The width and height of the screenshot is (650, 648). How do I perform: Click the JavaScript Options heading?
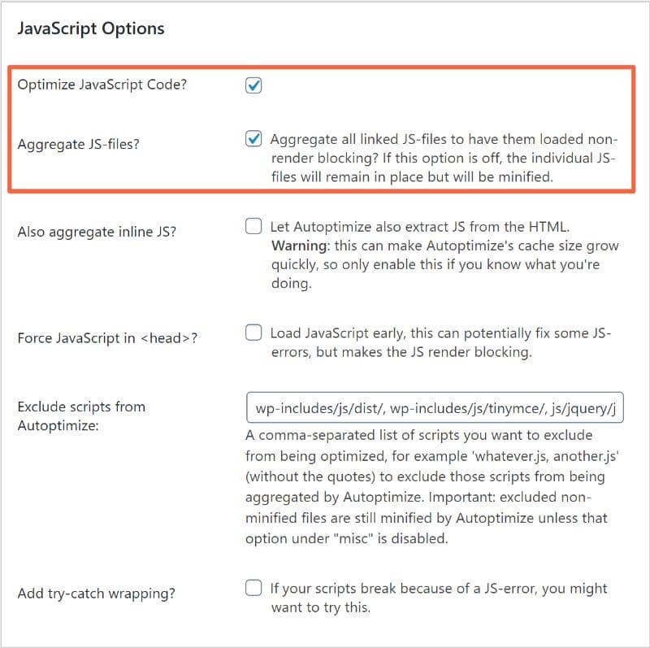pos(91,28)
